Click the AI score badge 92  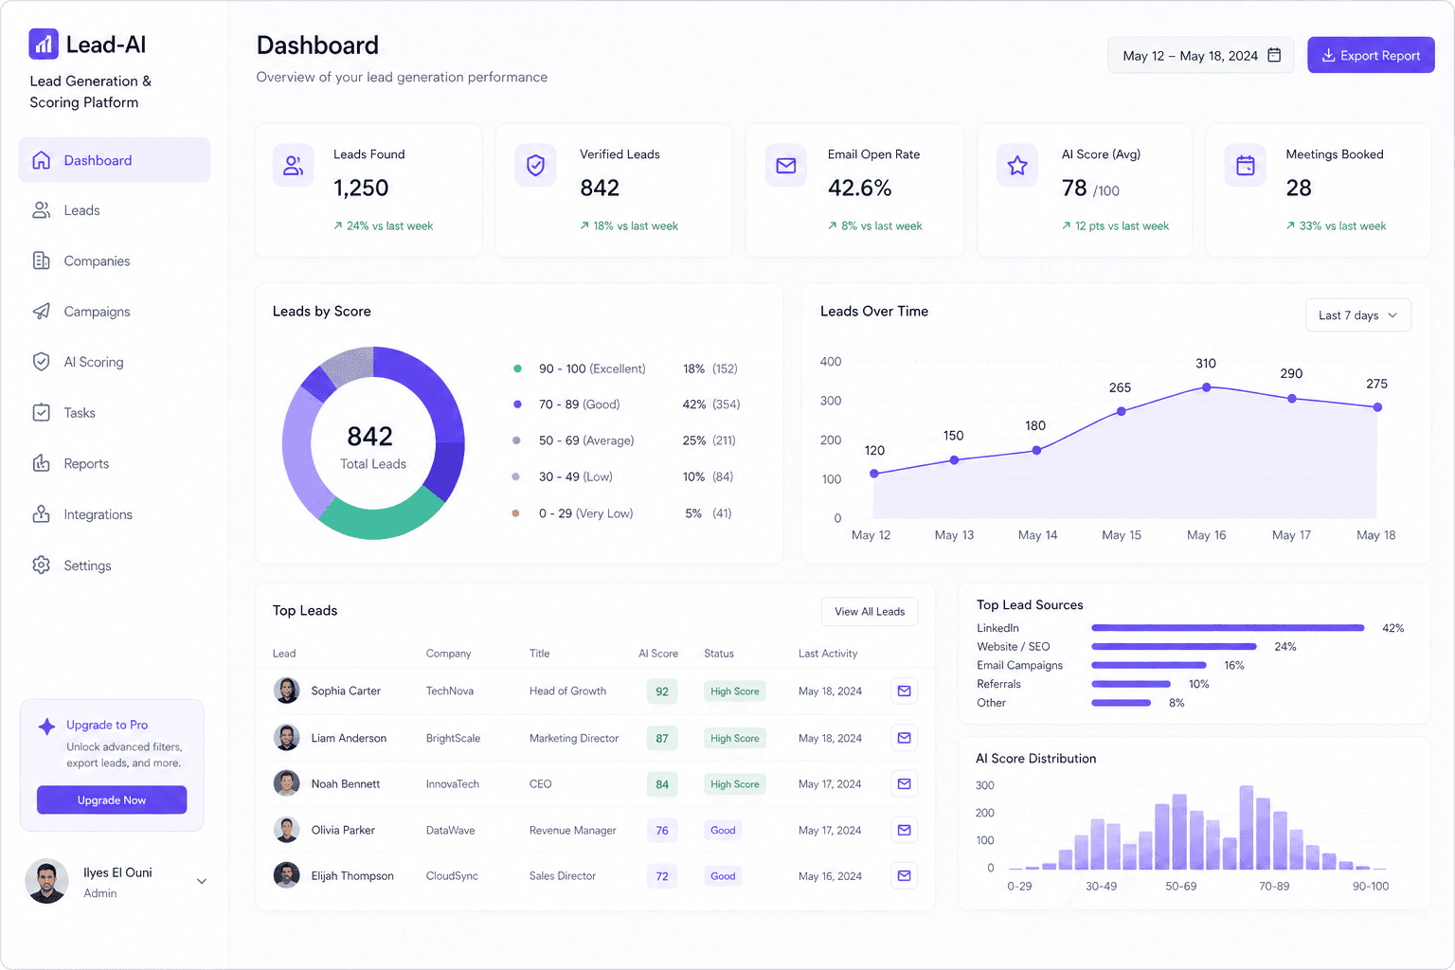click(x=662, y=692)
